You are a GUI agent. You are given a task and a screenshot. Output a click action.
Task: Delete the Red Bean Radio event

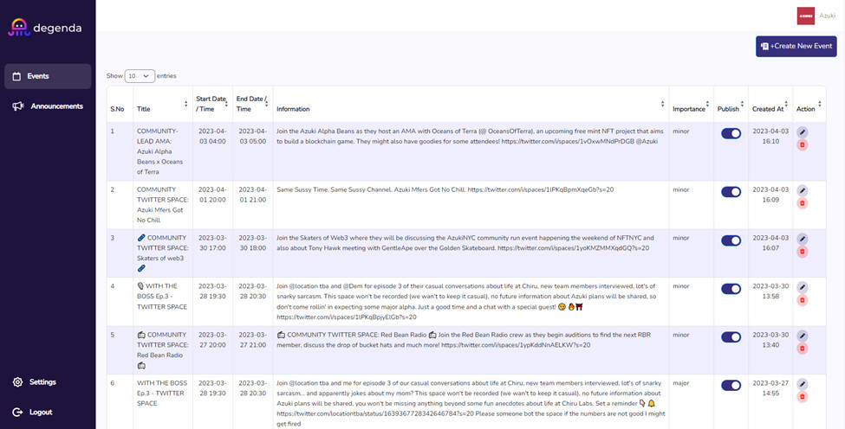coord(803,349)
